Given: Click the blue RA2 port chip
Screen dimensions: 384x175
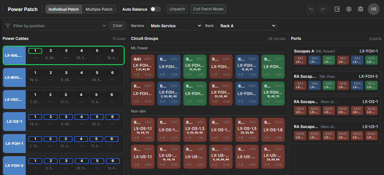Looking at the screenshot, I should 314,60.
